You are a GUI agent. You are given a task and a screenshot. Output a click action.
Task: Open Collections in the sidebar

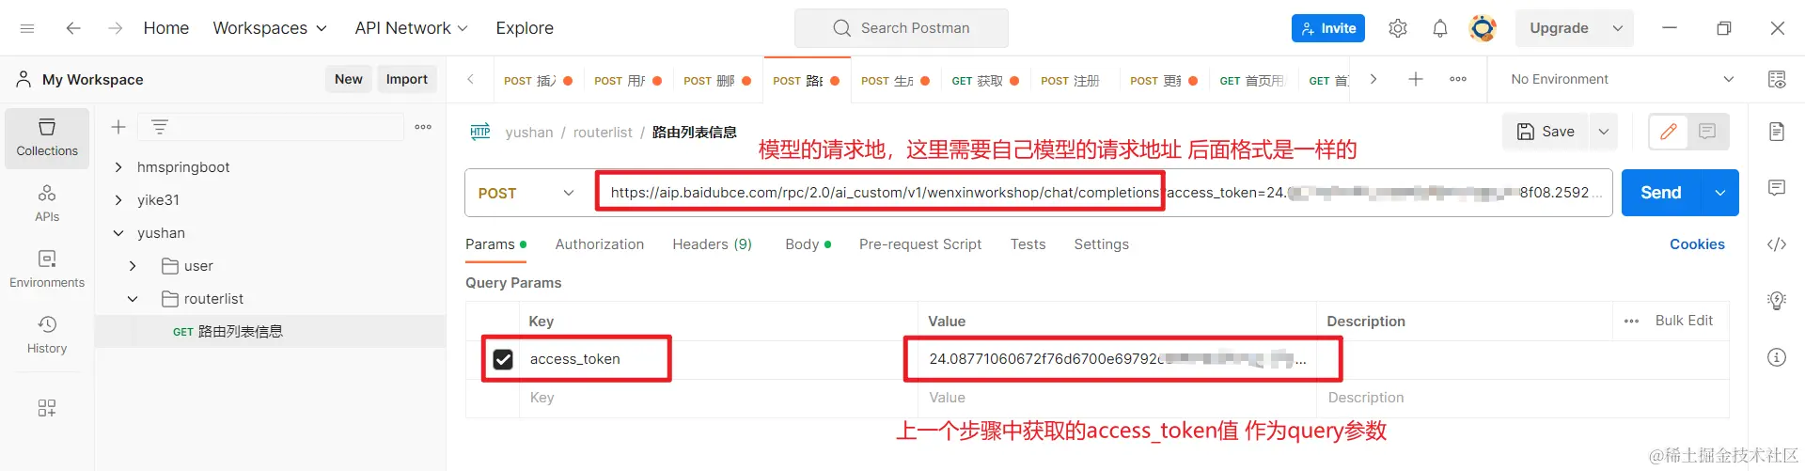(x=47, y=138)
